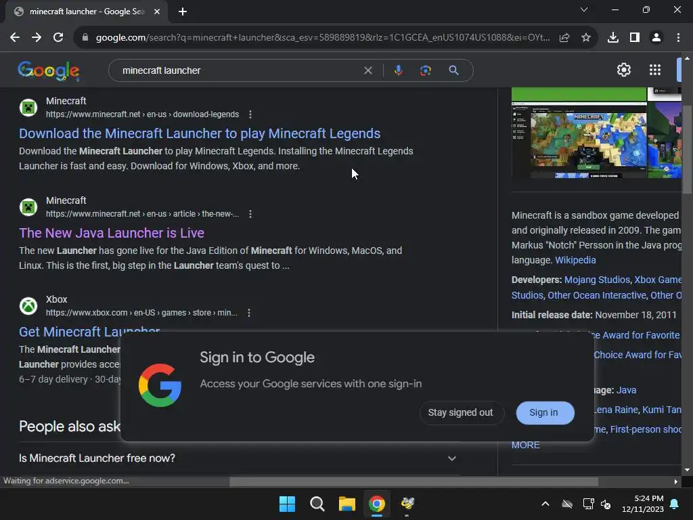The width and height of the screenshot is (693, 520).
Task: Click the Chrome taskbar icon
Action: coord(376,504)
